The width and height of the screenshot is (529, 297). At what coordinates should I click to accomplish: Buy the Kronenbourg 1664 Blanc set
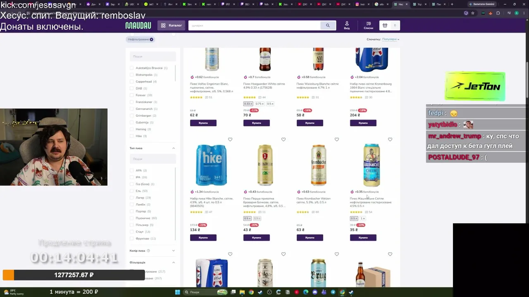[x=363, y=123]
